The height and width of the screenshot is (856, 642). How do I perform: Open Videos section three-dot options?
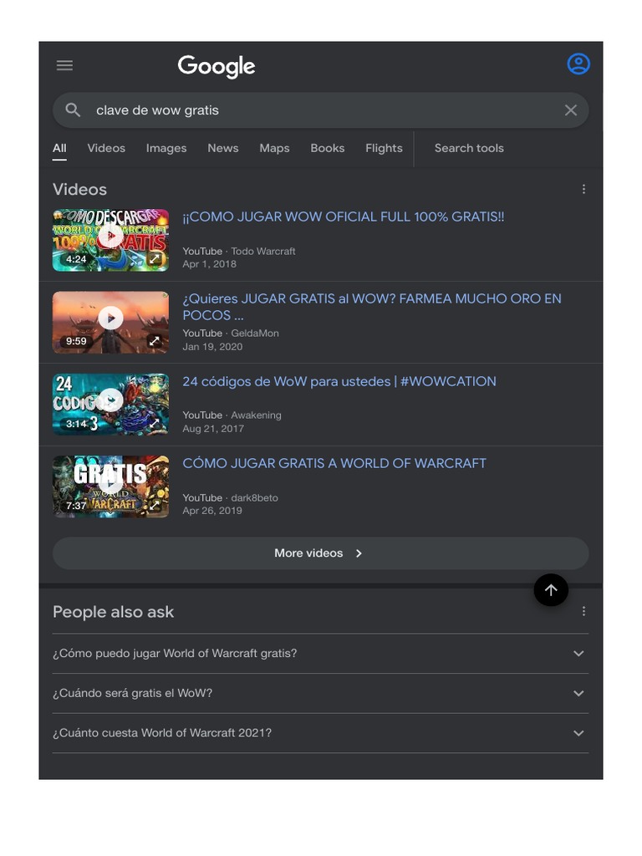tap(583, 189)
